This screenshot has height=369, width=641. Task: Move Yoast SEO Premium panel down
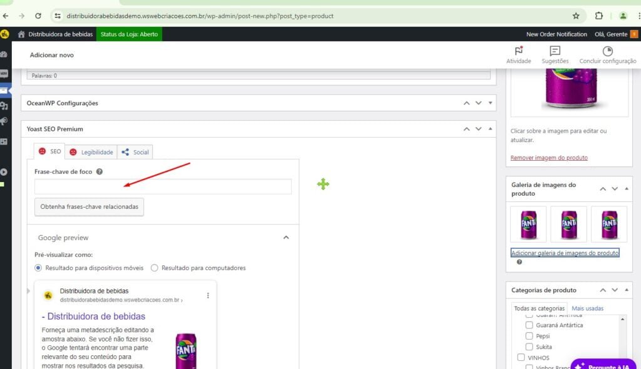click(x=478, y=129)
